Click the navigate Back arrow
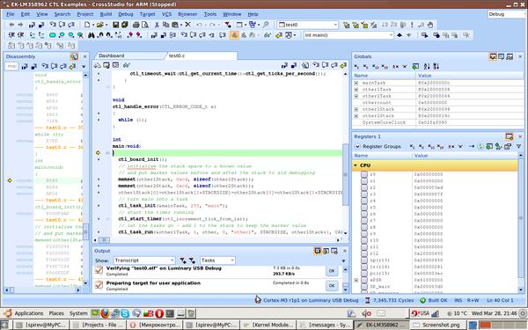The image size is (528, 330). [x=11, y=25]
